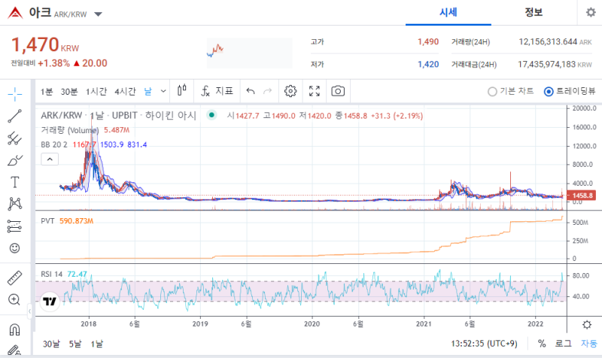Select the long position prediction tool
This screenshot has width=602, height=358.
14,226
